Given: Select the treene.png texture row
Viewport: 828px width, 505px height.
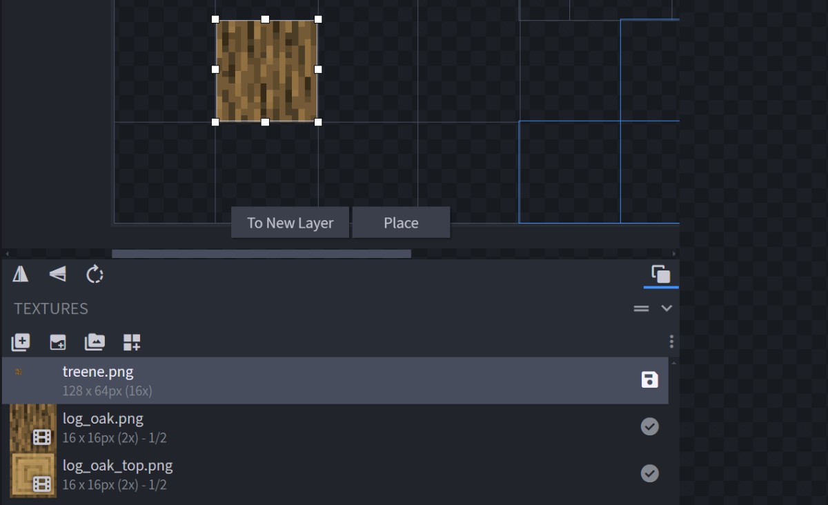Looking at the screenshot, I should (335, 380).
